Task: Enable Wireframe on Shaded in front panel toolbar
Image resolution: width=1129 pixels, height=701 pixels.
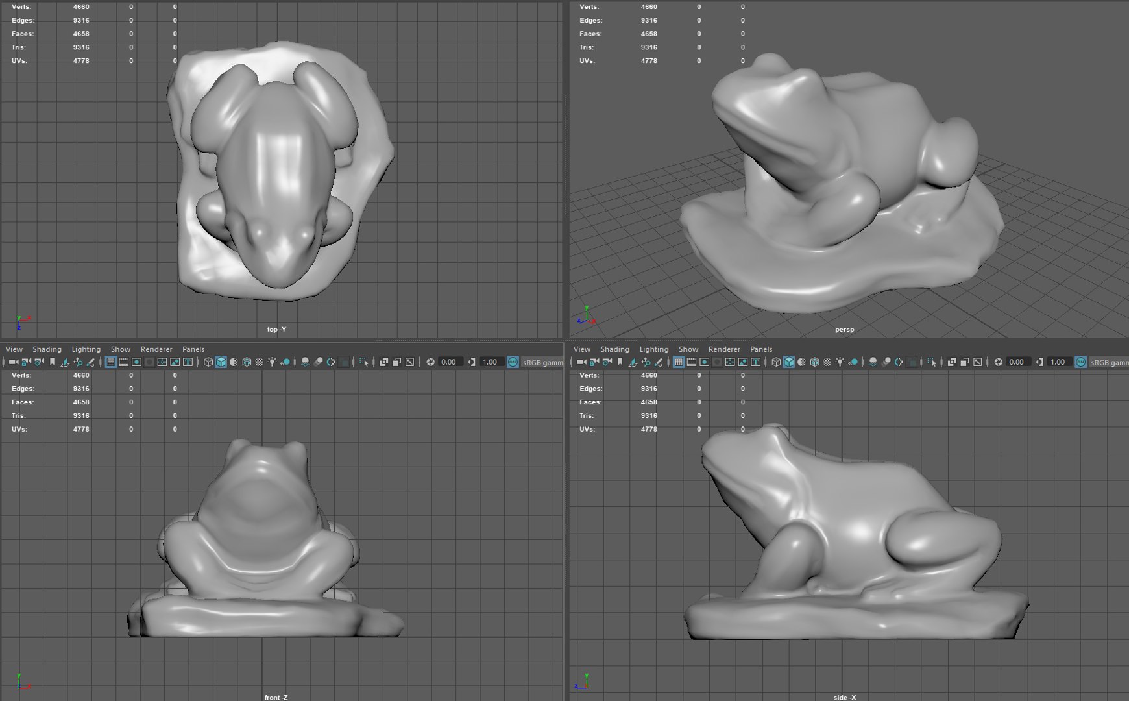Action: tap(247, 362)
